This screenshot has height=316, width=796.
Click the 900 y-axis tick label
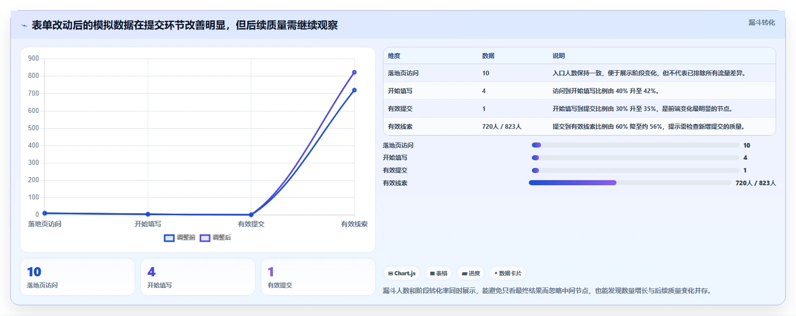coord(34,59)
